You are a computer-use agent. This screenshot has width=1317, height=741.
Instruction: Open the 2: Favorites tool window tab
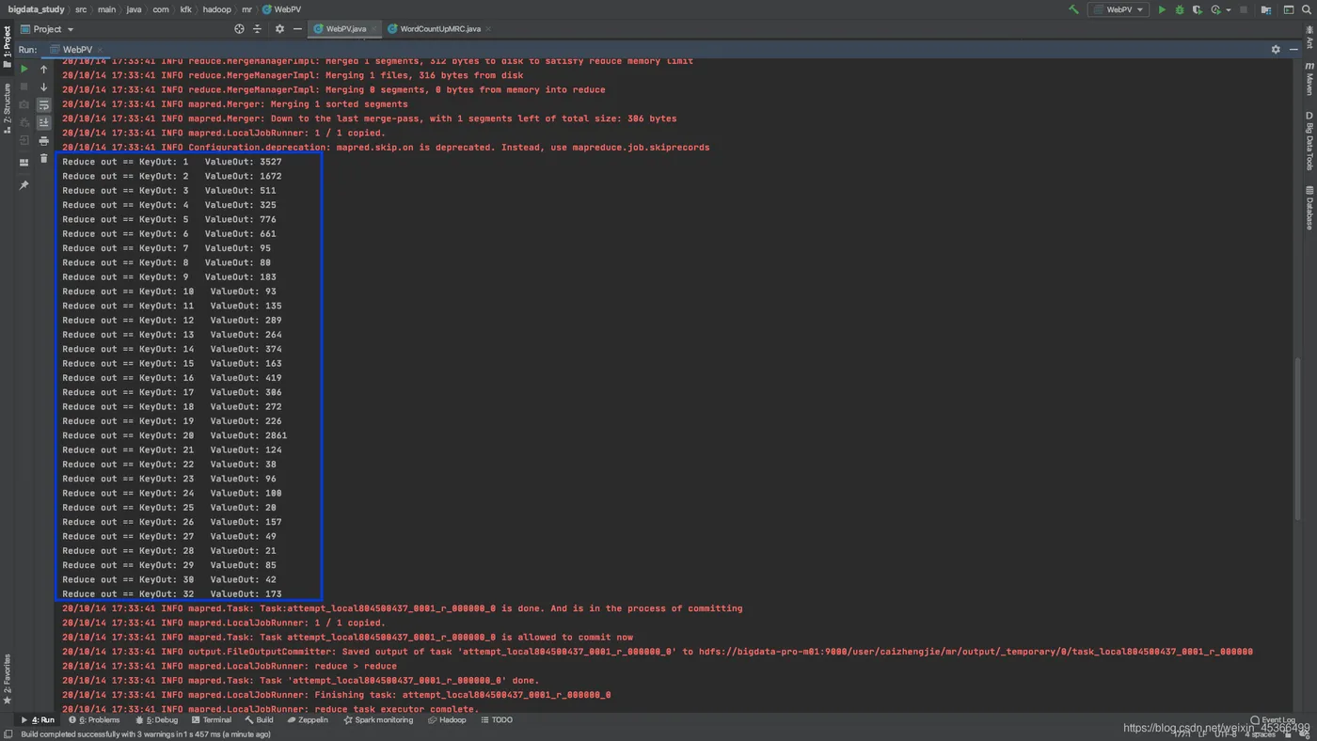point(8,679)
